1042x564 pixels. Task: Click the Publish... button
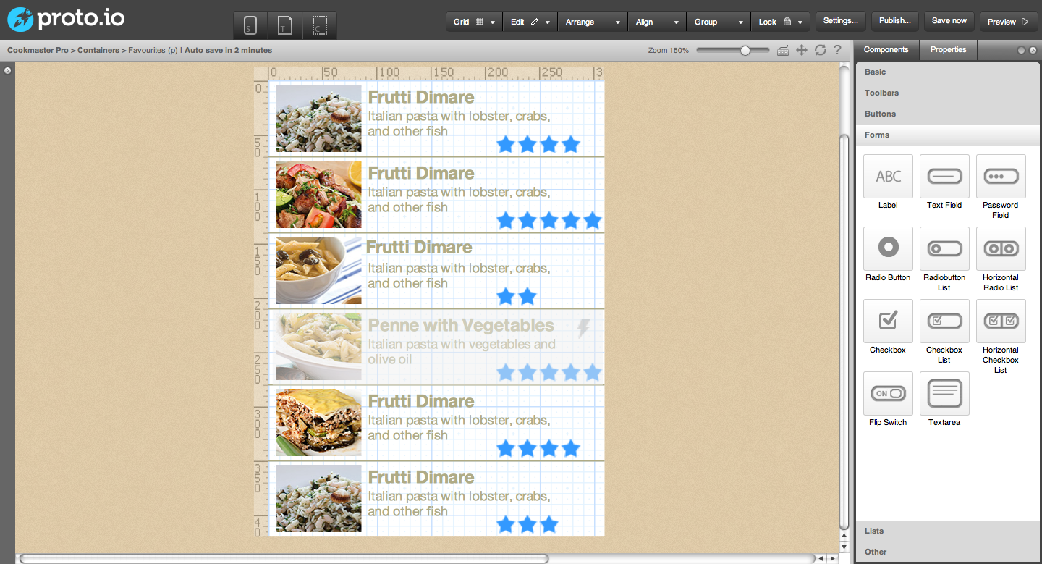pyautogui.click(x=895, y=21)
